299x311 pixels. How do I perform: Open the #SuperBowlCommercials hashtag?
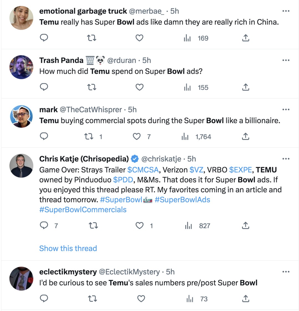point(83,210)
